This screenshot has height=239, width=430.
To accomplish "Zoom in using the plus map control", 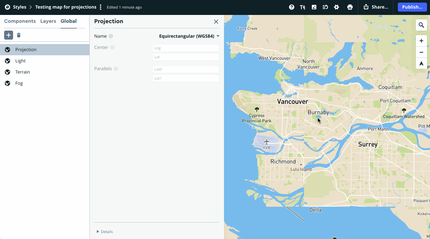I will click(421, 40).
